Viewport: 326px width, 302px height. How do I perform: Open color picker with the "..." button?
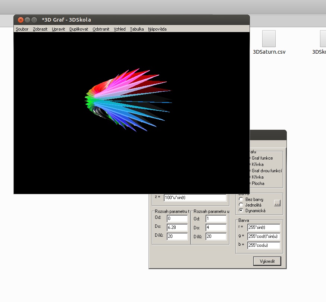pyautogui.click(x=277, y=203)
